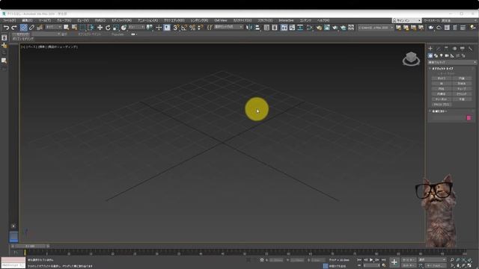Image resolution: width=479 pixels, height=269 pixels.
Task: Toggle Absolute/Offset transform type-in mode
Action: click(x=262, y=260)
